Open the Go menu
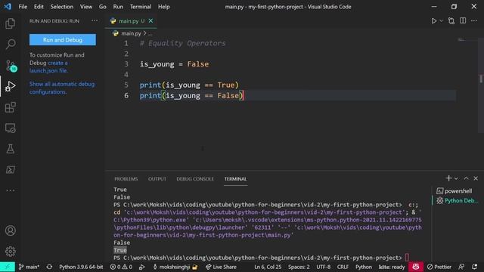Screen dimensions: 484x272 pyautogui.click(x=103, y=7)
